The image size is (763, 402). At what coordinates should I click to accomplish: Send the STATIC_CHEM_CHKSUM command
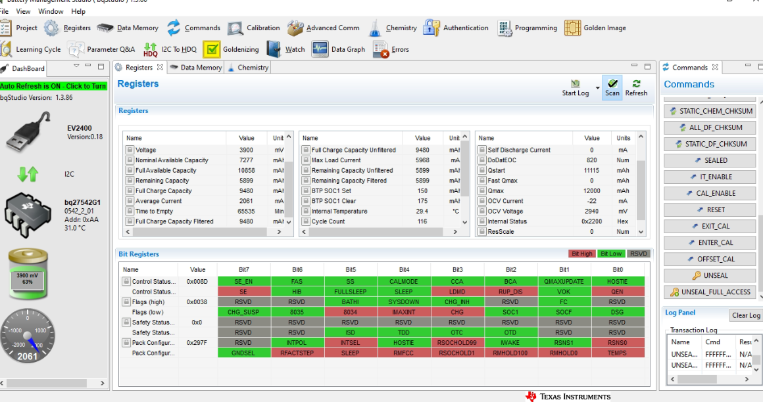tap(710, 111)
